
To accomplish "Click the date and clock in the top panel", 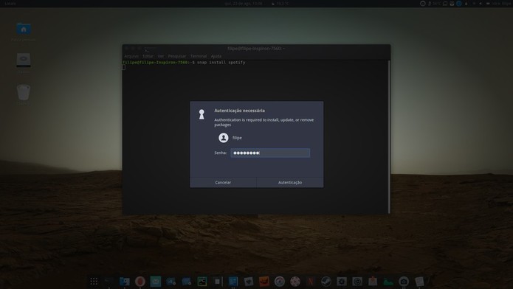I will click(x=244, y=4).
